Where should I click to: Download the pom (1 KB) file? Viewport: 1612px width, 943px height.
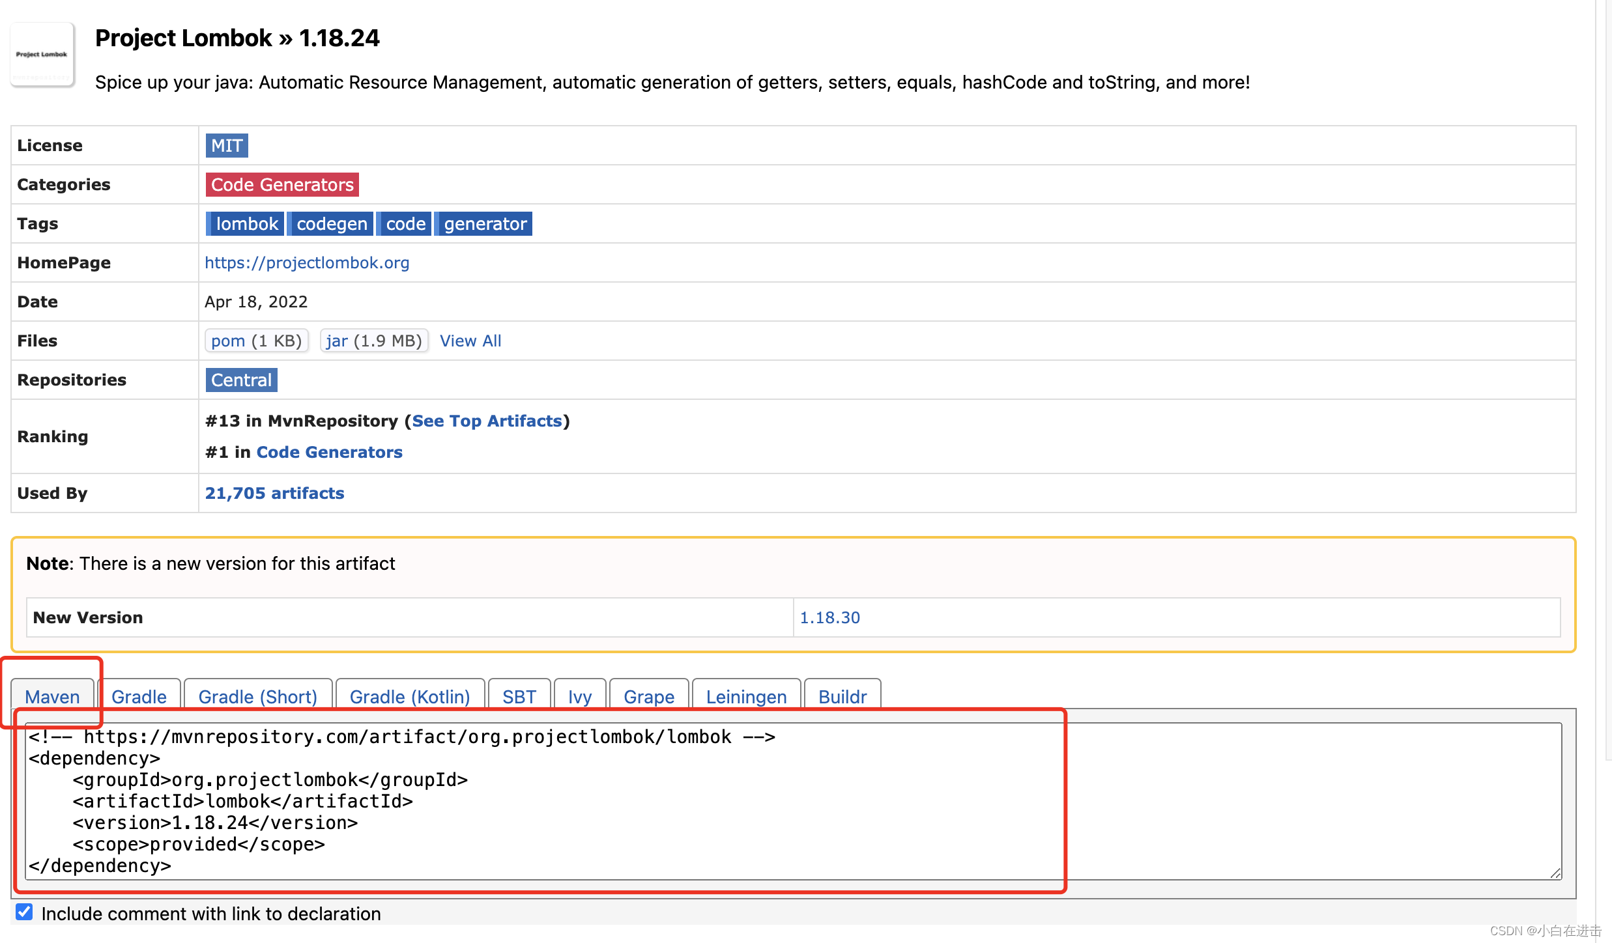[x=257, y=341]
